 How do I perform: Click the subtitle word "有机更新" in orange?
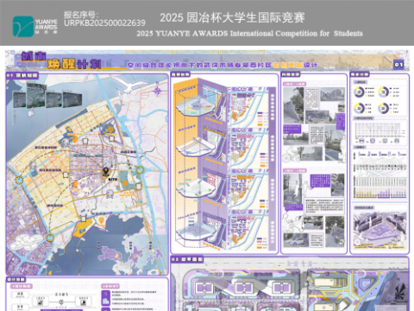coord(288,65)
